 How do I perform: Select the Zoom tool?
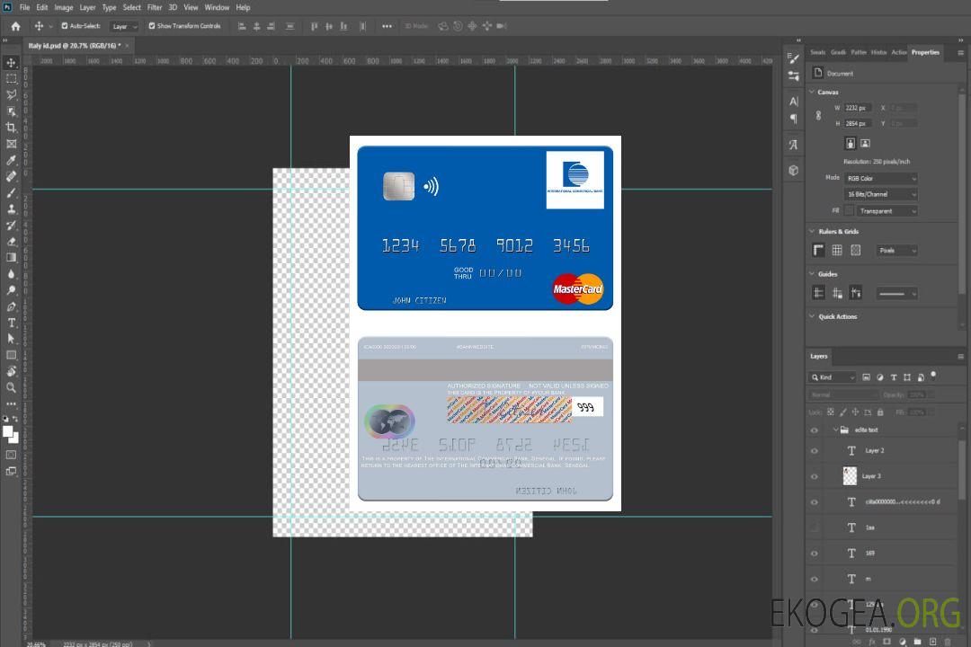pyautogui.click(x=11, y=387)
